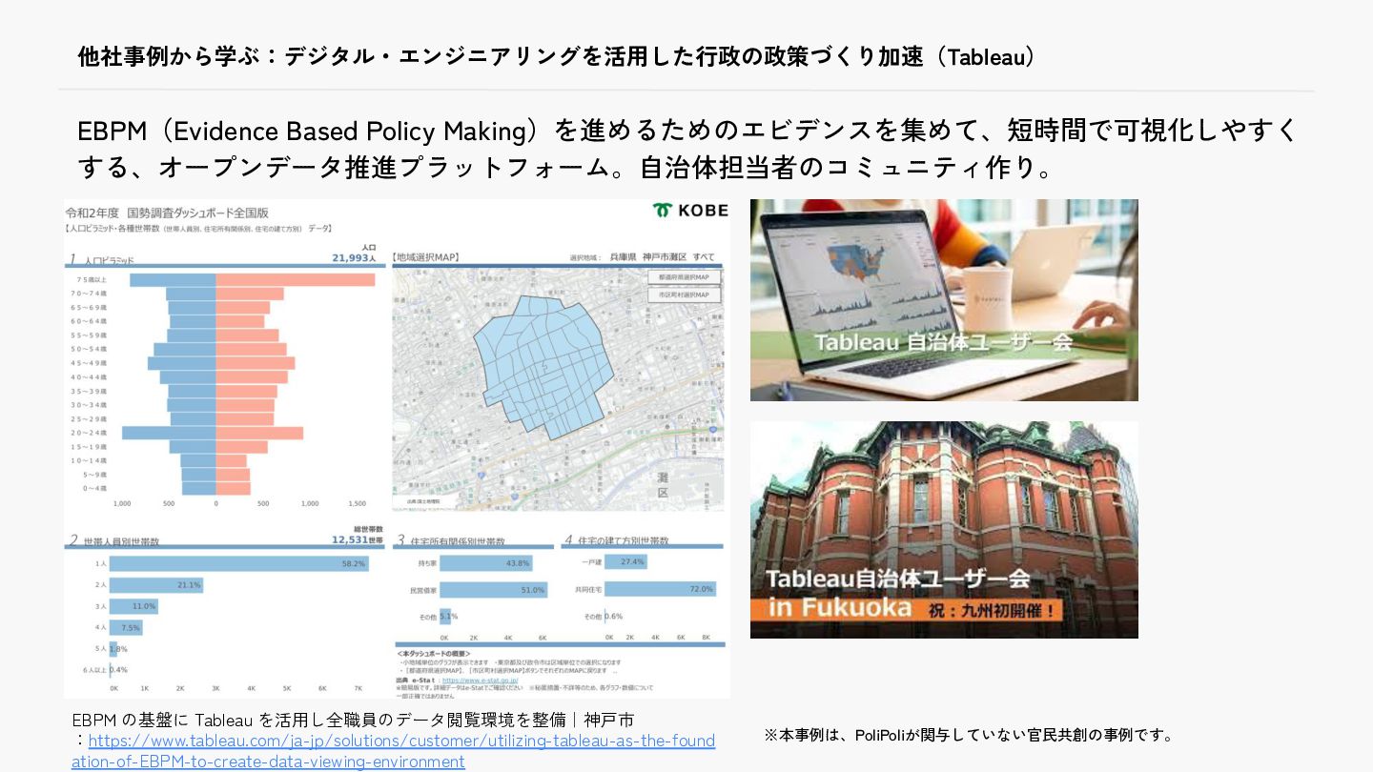Click the 72.0% 共同住宅 bar

660,589
